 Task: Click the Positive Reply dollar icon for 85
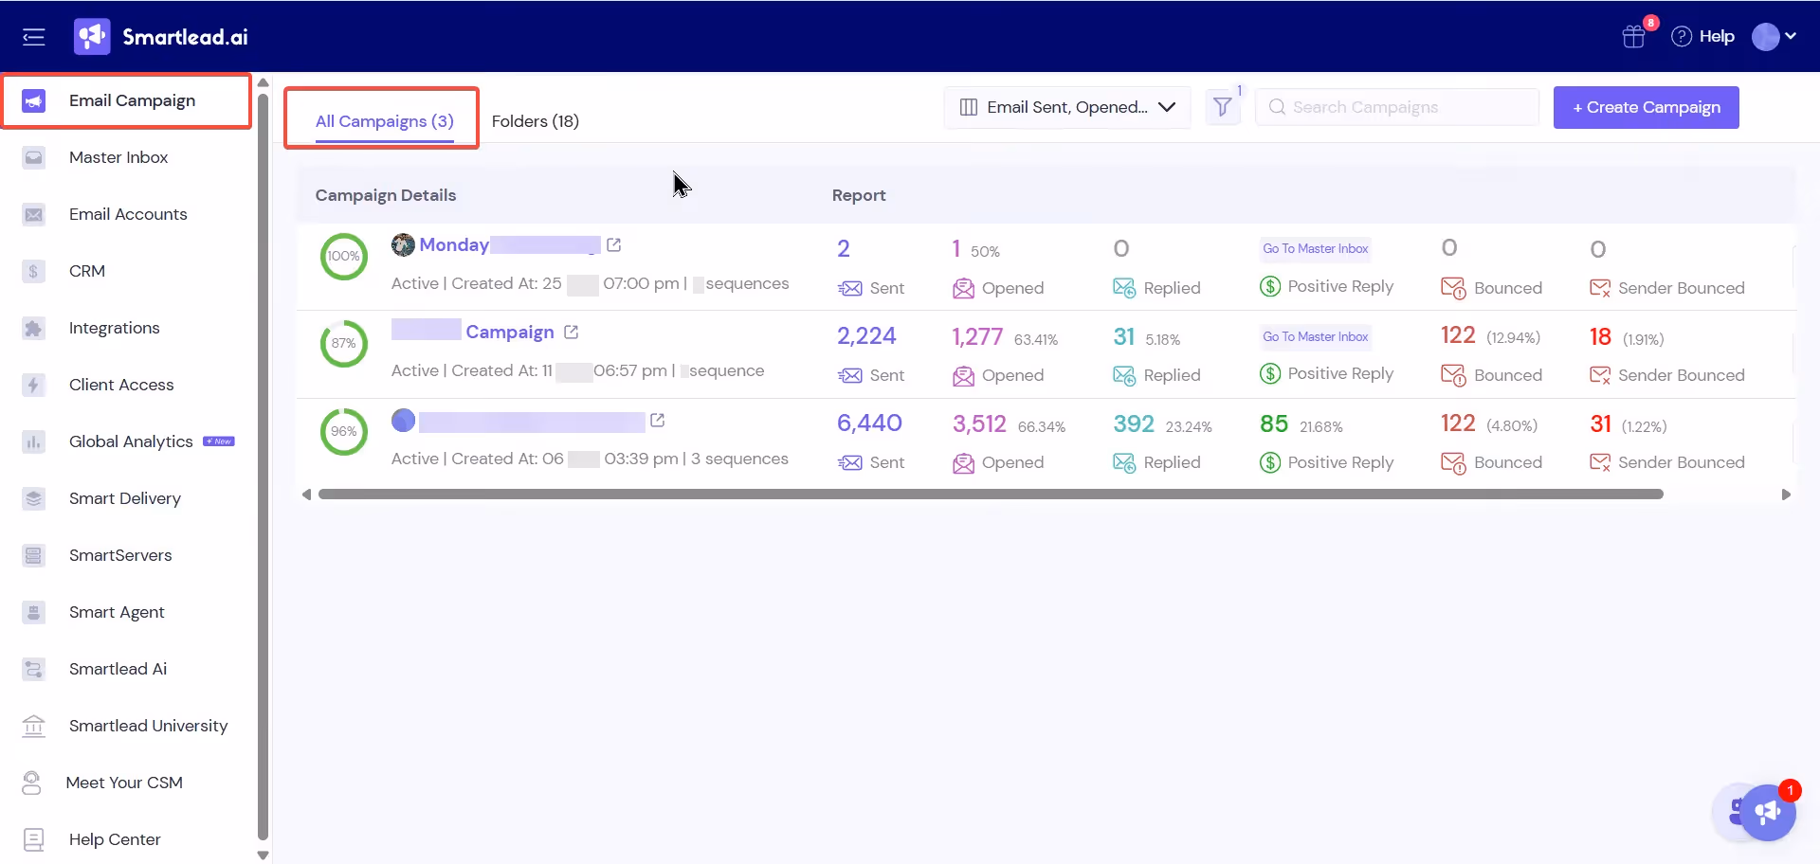[1270, 462]
